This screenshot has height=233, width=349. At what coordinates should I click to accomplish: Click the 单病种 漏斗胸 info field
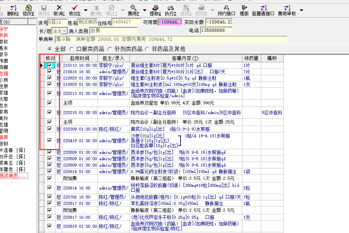point(171,39)
